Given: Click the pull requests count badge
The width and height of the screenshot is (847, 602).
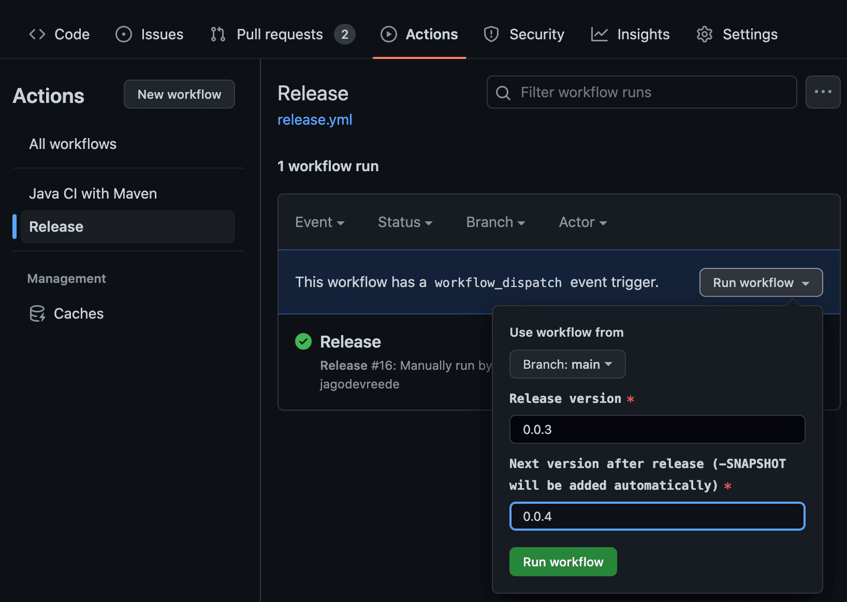Looking at the screenshot, I should pyautogui.click(x=345, y=34).
